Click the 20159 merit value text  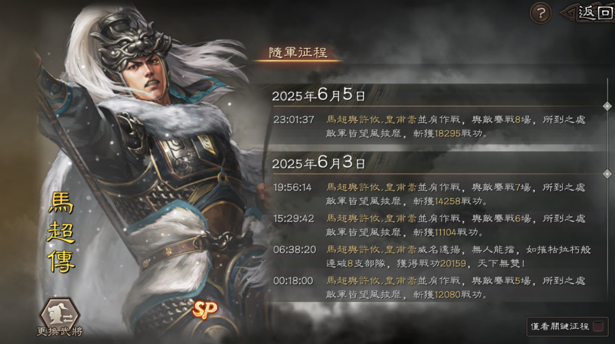point(453,264)
